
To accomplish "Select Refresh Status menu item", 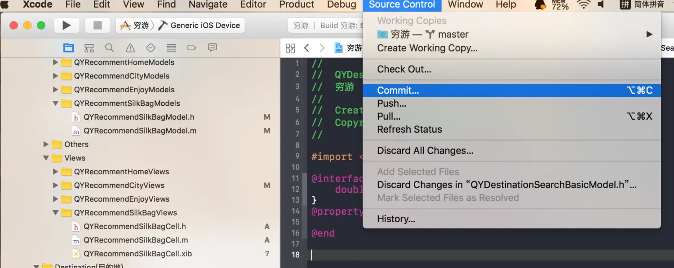I will (512, 130).
